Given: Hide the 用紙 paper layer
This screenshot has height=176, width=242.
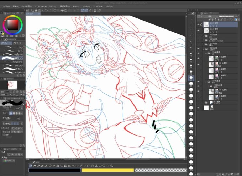Looking at the screenshot, I should point(198,108).
